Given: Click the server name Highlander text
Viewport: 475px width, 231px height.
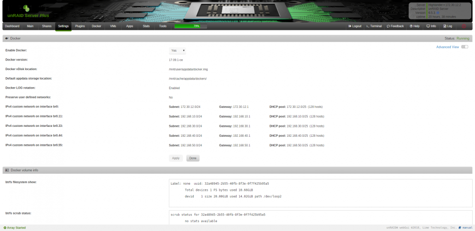Looking at the screenshot, I should click(x=436, y=5).
